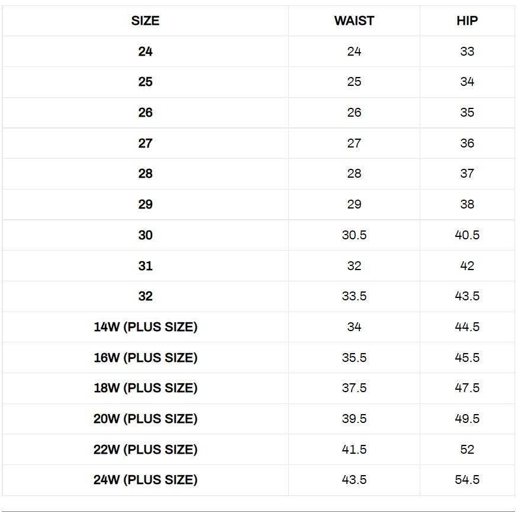
Task: Click the 14W (PLUS SIZE) label
Action: pos(145,327)
